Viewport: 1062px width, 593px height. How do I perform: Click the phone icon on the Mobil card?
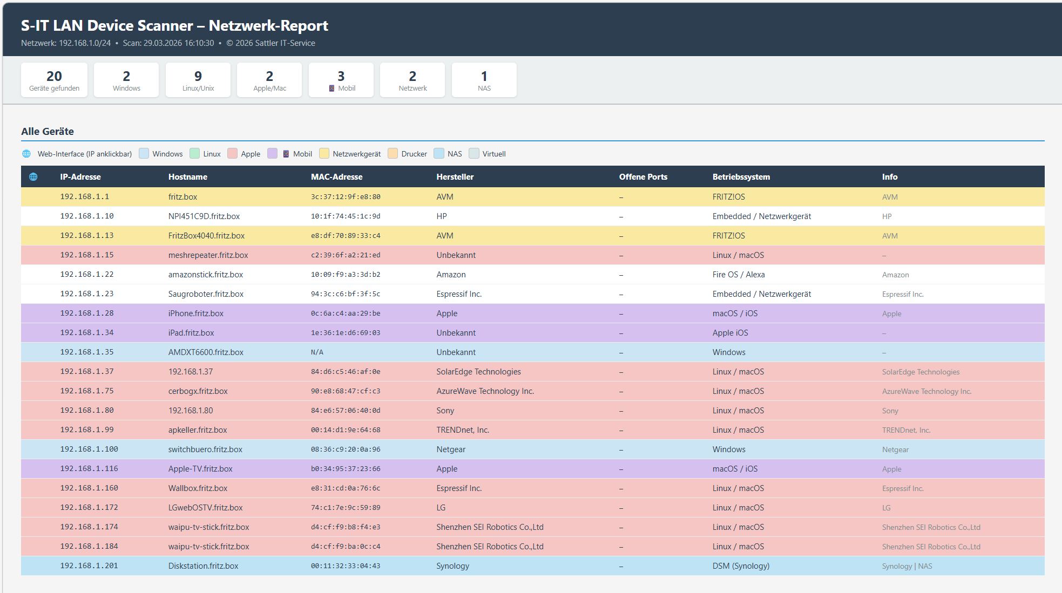332,88
